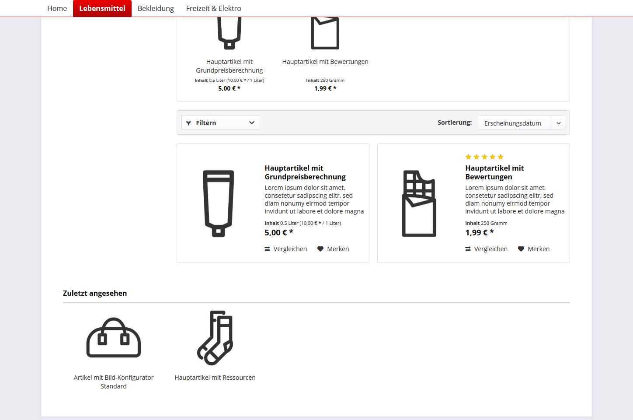This screenshot has width=633, height=420.
Task: Go to Freizeit & Elektro category
Action: coord(213,8)
